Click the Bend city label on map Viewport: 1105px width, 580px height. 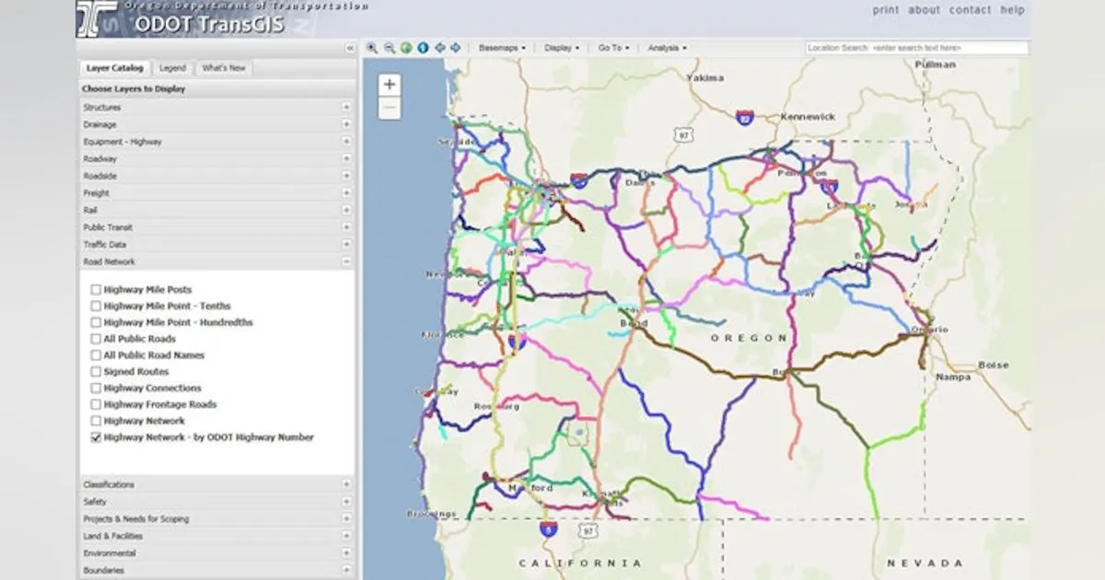(x=634, y=323)
